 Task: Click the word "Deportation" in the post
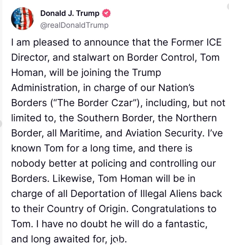[98, 194]
